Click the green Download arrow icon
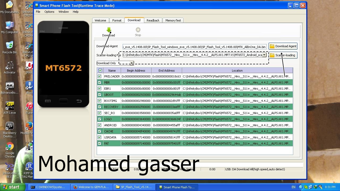This screenshot has height=191, width=340. (109, 30)
